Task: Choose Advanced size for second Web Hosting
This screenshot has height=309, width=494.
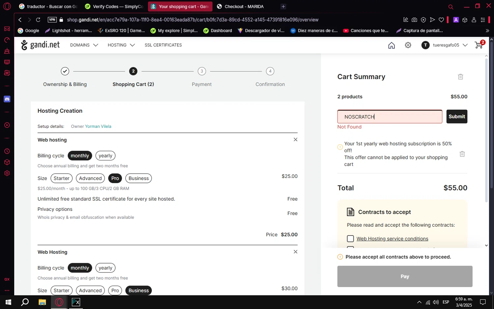Action: point(90,291)
